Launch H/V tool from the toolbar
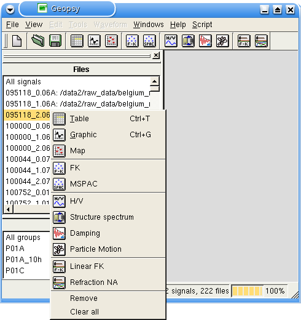 pyautogui.click(x=171, y=41)
